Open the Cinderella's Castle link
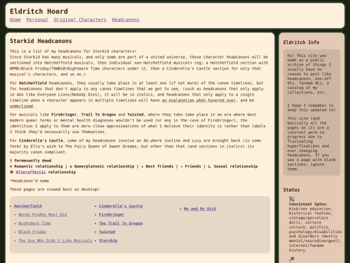 [121, 206]
